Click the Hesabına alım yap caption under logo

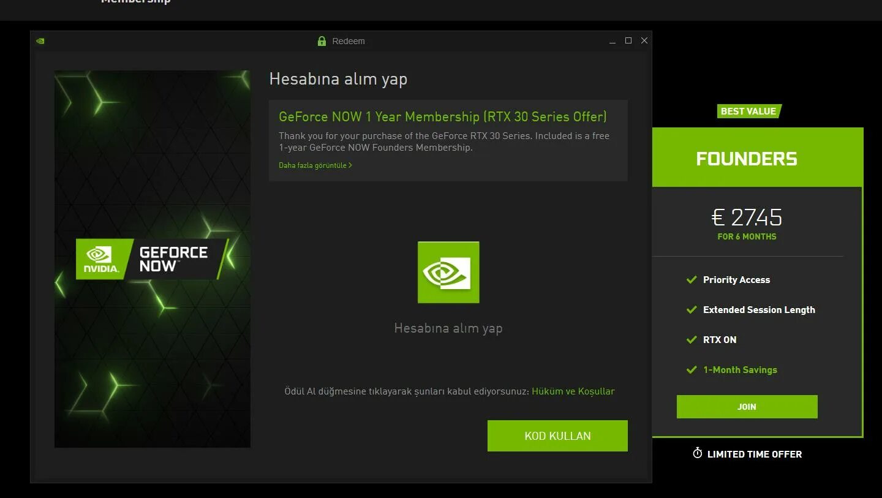point(448,328)
